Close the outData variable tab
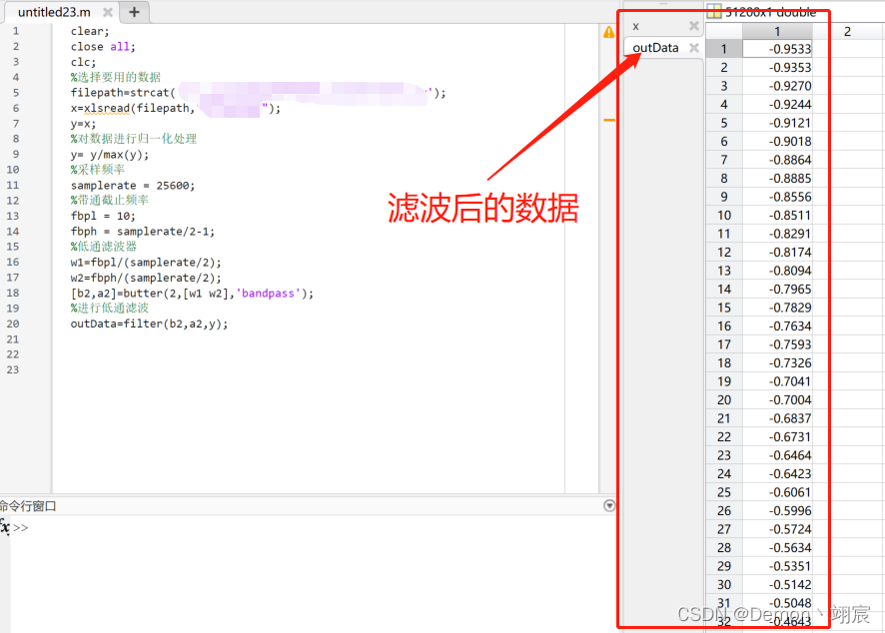The height and width of the screenshot is (633, 885). pos(692,47)
